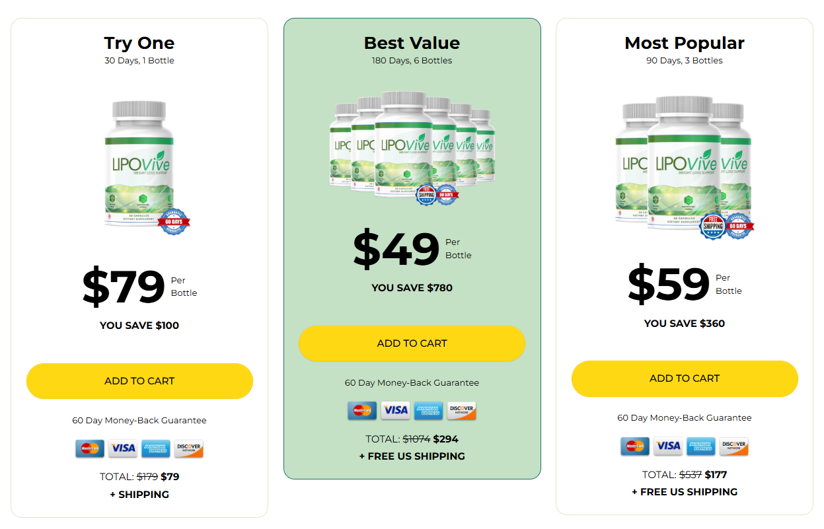This screenshot has width=824, height=529.
Task: Select the VISA icon under Most Popular plan
Action: click(x=668, y=446)
